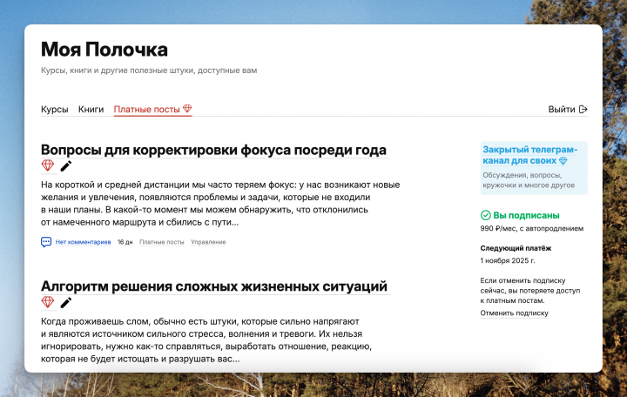Click the diamond icon under the Вопросы для корректировки post title

pyautogui.click(x=48, y=166)
